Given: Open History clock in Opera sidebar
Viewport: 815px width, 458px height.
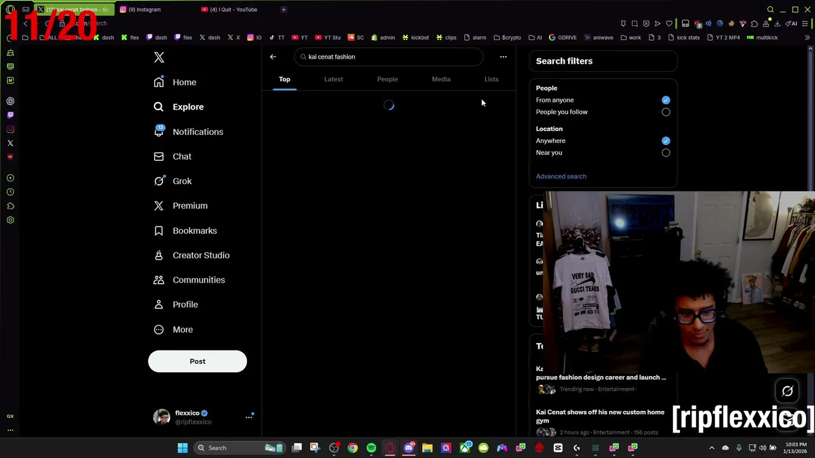Looking at the screenshot, I should point(10,192).
